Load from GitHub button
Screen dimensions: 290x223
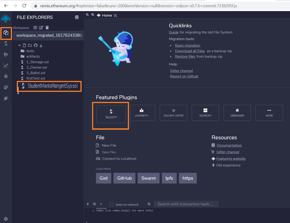(x=125, y=178)
